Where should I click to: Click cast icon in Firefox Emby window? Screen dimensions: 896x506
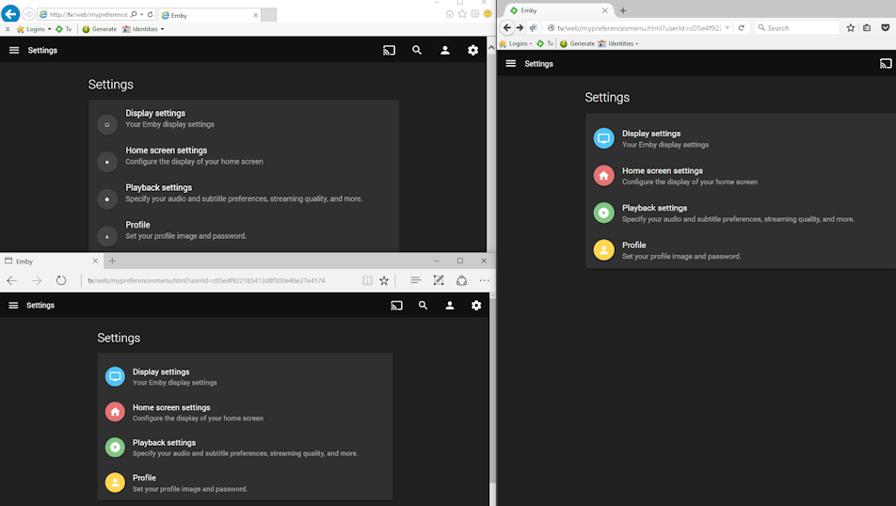(886, 63)
